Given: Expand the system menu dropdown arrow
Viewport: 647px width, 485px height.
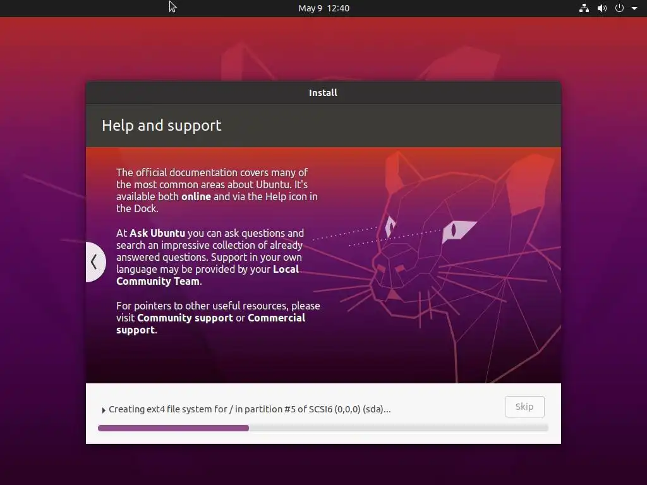Looking at the screenshot, I should click(x=634, y=8).
